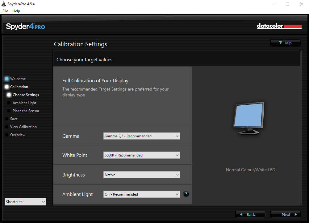Click the Place the Sensor step marker

point(9,111)
